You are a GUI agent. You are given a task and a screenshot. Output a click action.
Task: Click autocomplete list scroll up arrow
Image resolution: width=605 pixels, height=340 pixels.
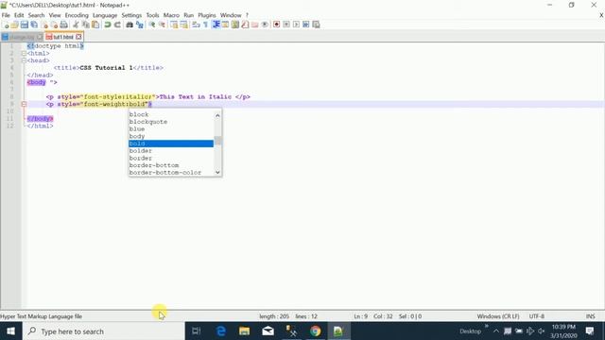tap(217, 115)
